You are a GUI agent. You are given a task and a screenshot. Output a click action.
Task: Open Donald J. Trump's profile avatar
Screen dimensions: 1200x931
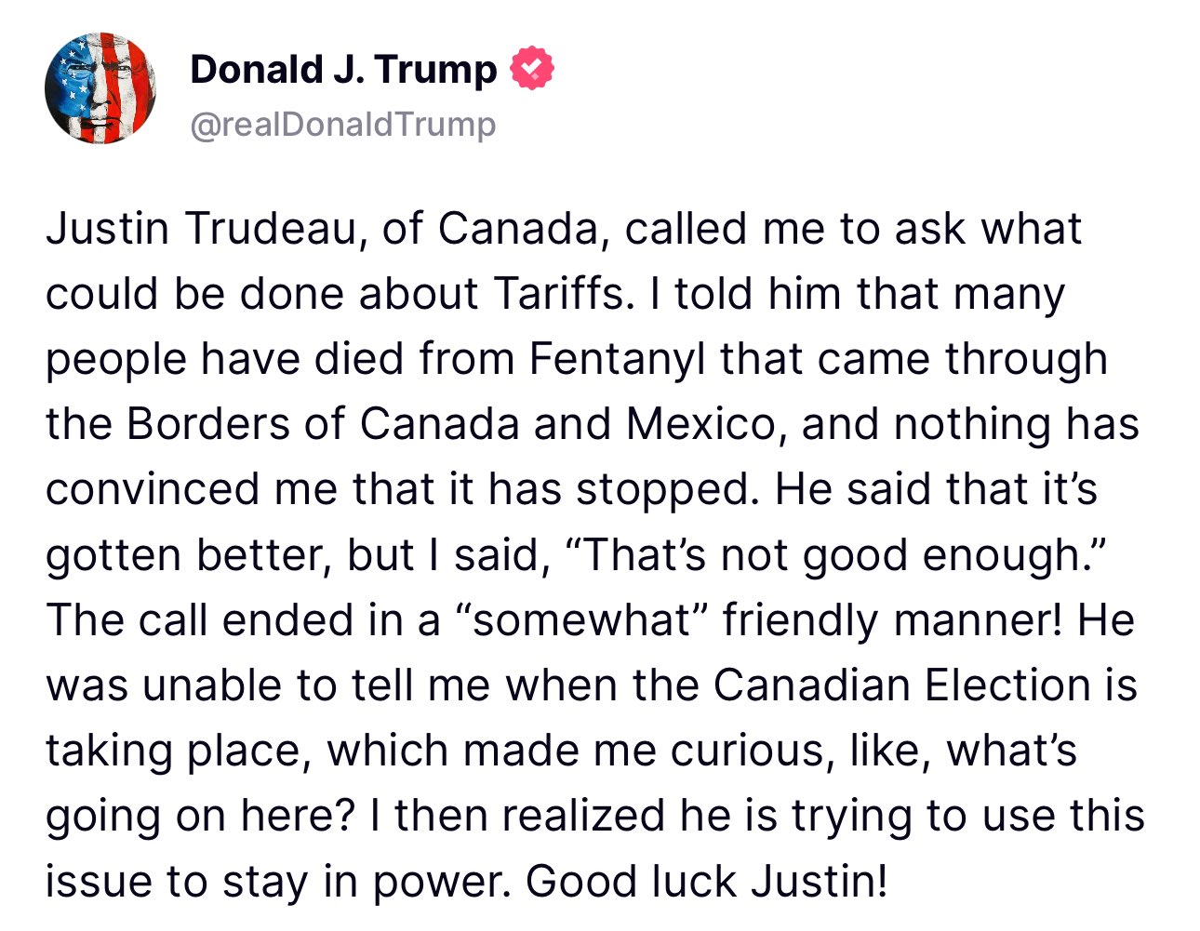coord(100,89)
